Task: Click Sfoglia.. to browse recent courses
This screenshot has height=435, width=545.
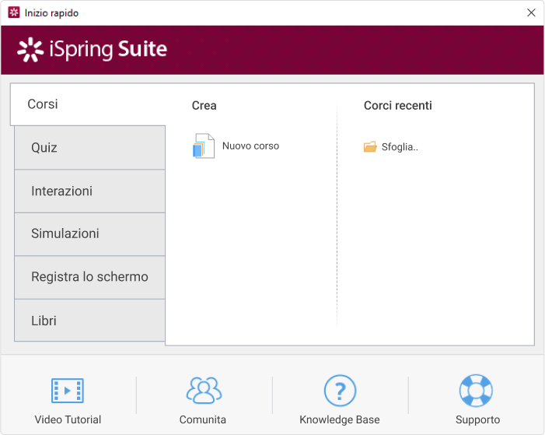Action: (x=400, y=147)
